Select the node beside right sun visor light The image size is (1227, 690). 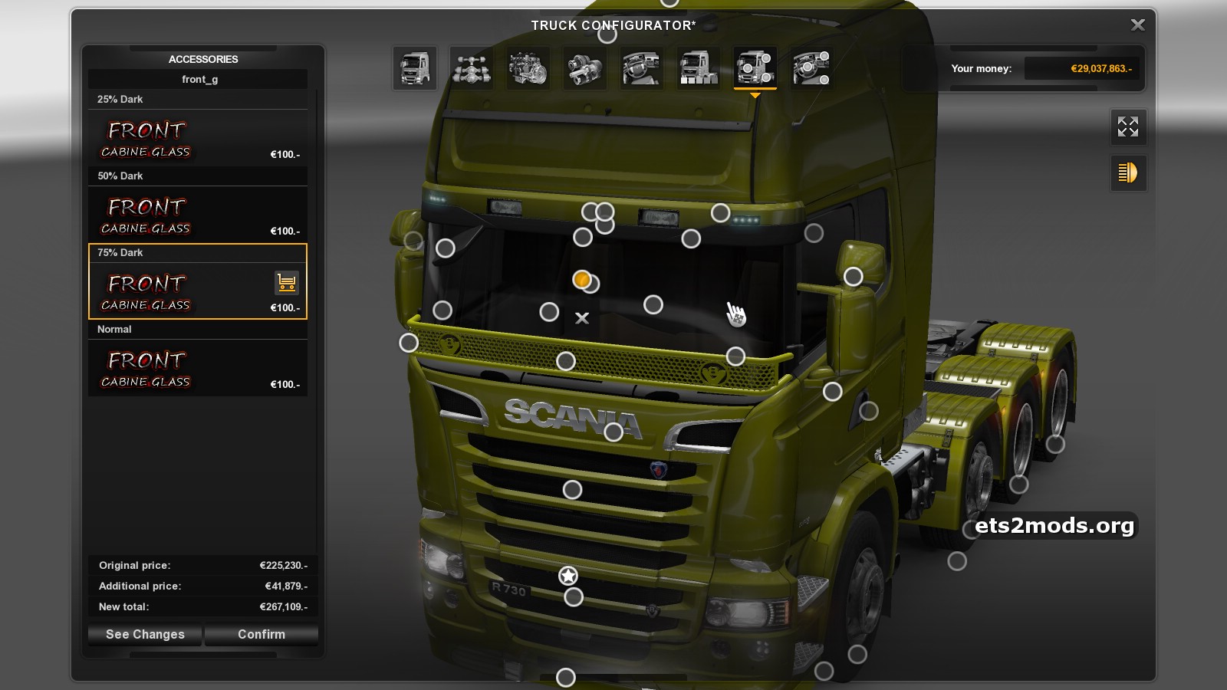720,212
